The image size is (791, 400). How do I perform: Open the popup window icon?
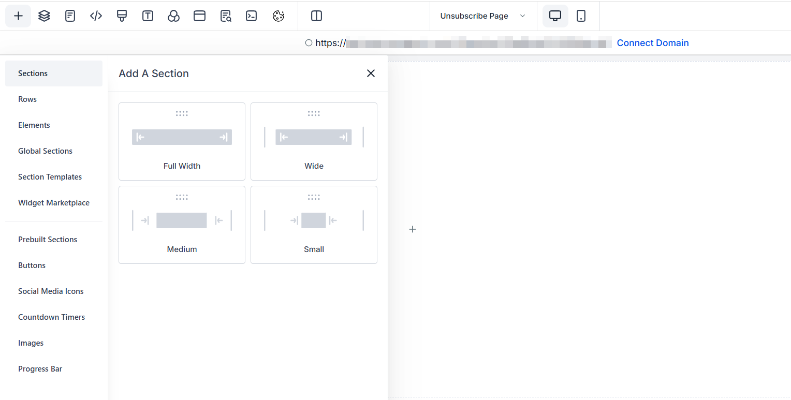[199, 16]
